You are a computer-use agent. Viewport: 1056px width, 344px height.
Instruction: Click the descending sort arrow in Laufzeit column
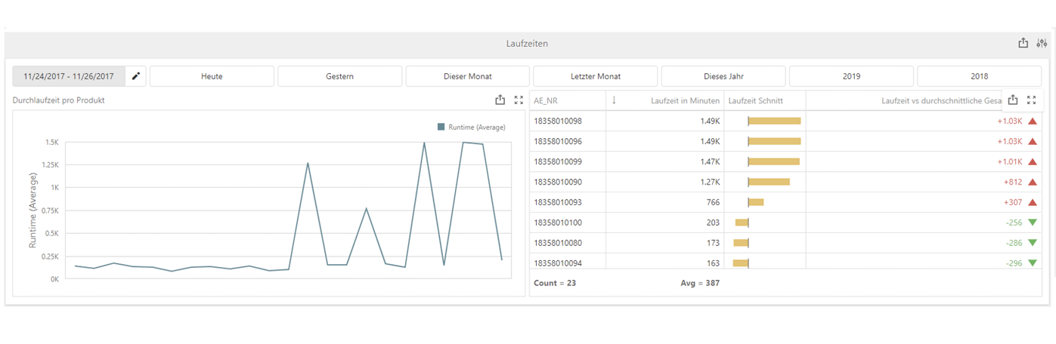point(614,100)
